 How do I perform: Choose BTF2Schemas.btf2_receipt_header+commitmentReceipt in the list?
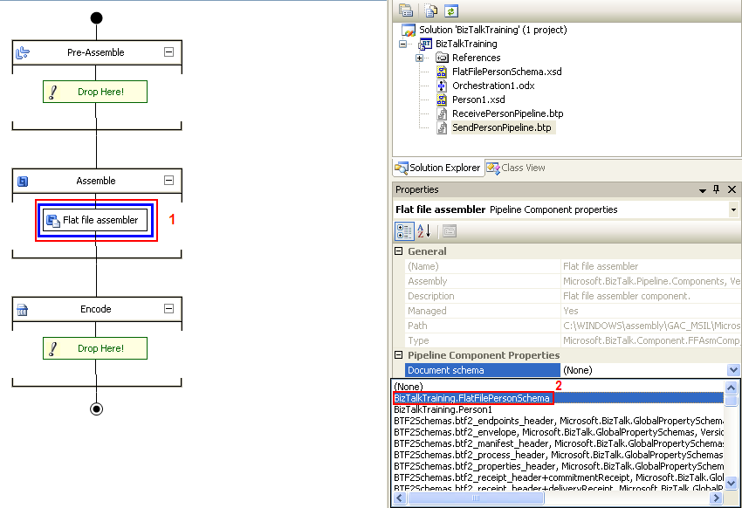pyautogui.click(x=559, y=477)
